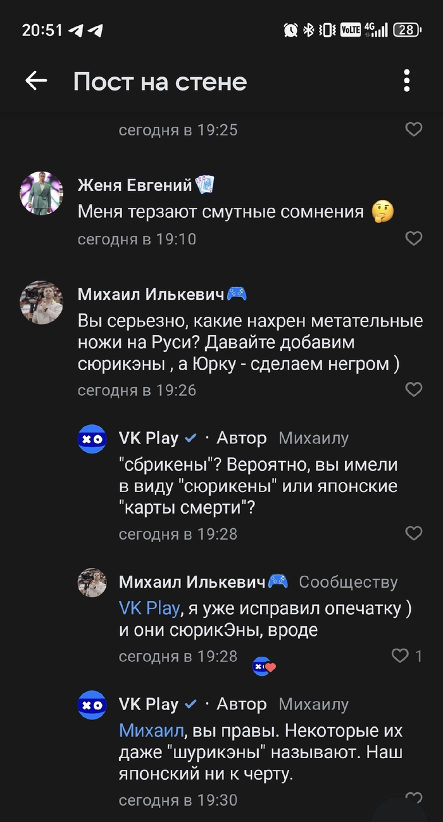443x822 pixels.
Task: Go back using the arrow icon
Action: coord(36,80)
